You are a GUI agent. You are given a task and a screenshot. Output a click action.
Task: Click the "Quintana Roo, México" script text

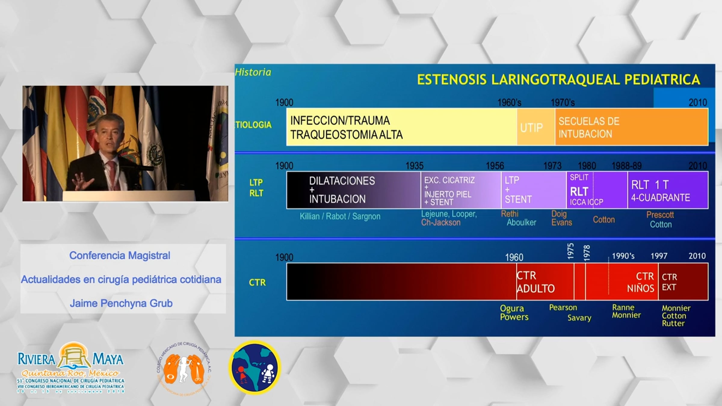click(71, 374)
